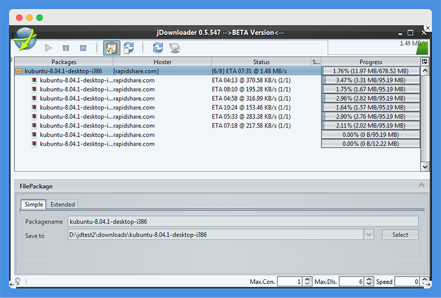
Task: Click the progress bar showing 3.47%
Action: click(370, 80)
